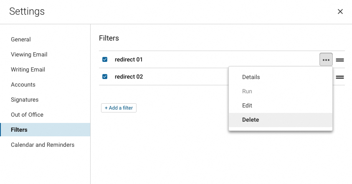Go to Viewing Email settings

click(29, 55)
